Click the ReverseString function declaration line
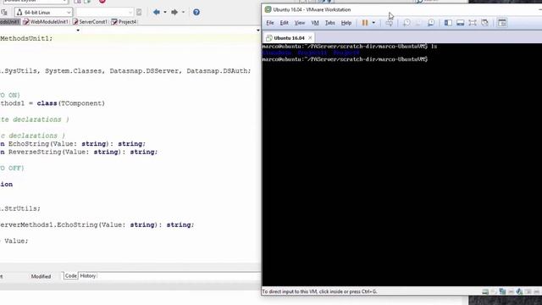This screenshot has height=305, width=542. tap(79, 152)
